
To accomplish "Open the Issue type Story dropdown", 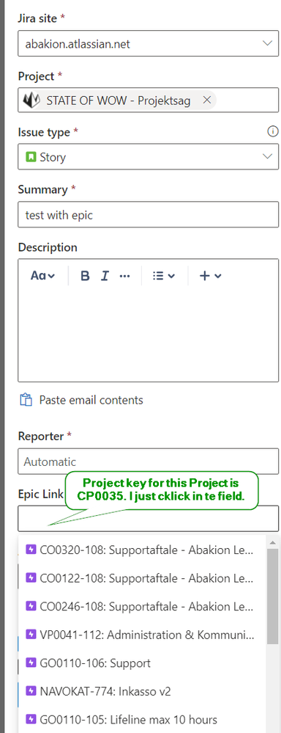I will coord(149,156).
